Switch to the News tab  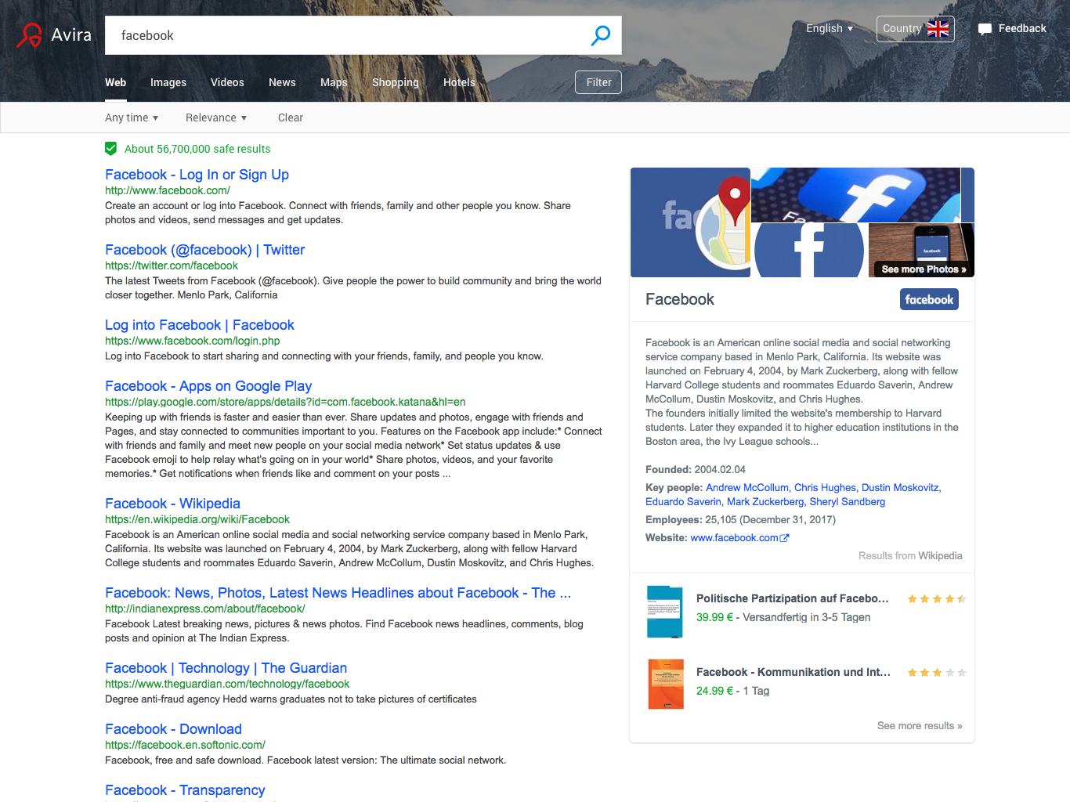pos(282,82)
